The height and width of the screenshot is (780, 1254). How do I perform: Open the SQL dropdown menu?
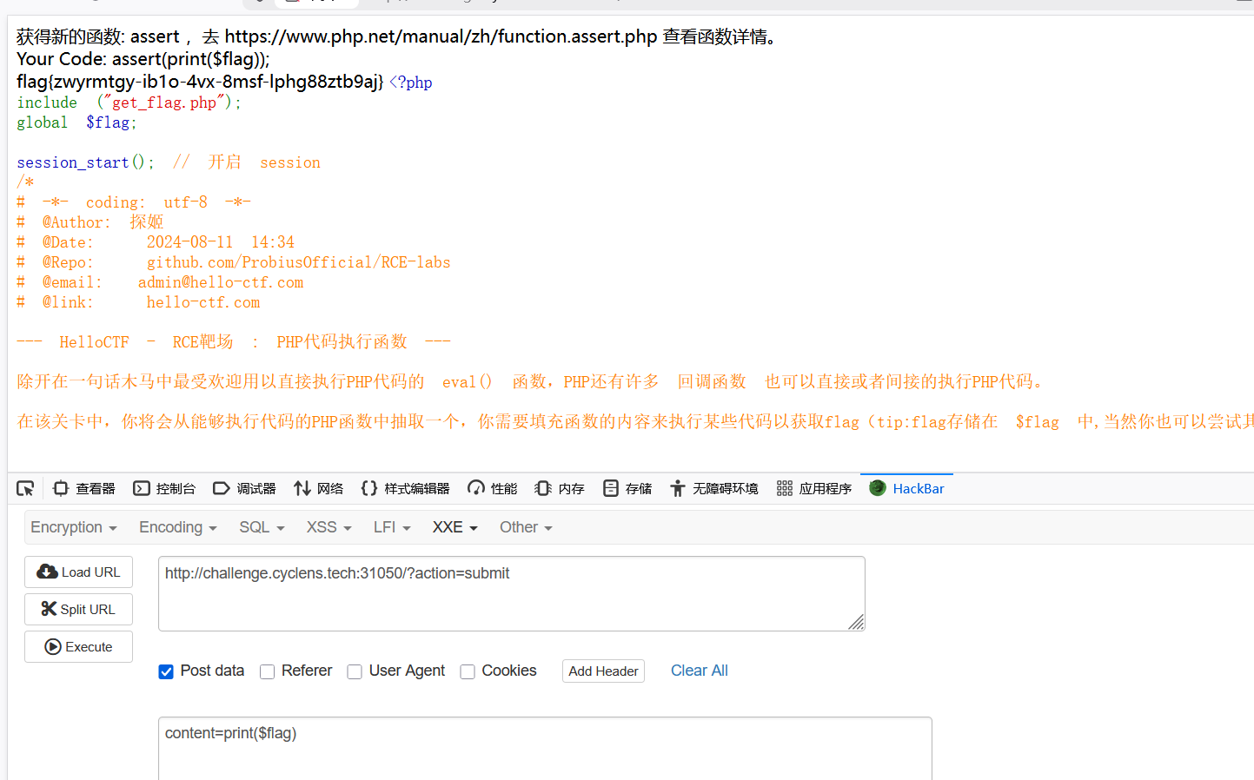[x=262, y=527]
